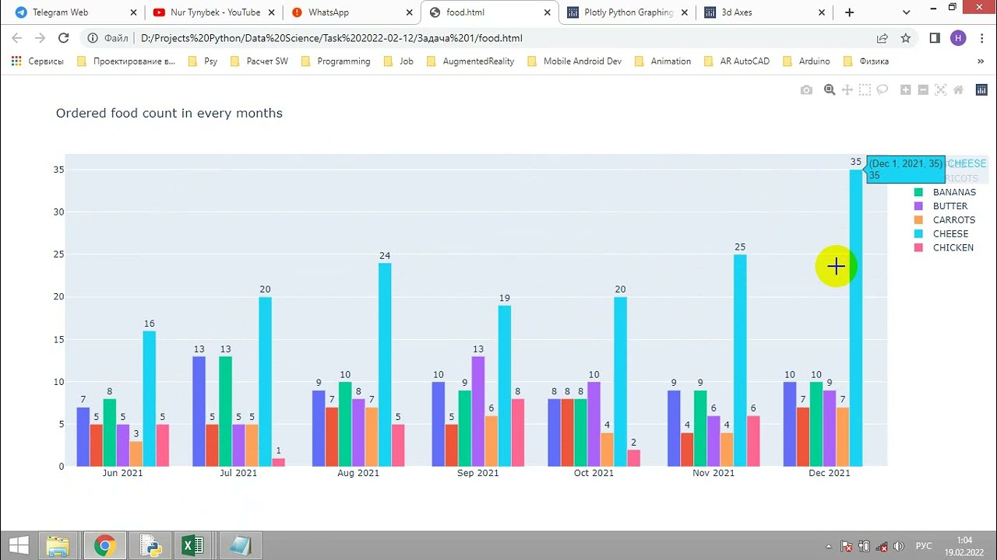Switch to Plotly Python Graphing tab
The height and width of the screenshot is (560, 997).
(627, 12)
